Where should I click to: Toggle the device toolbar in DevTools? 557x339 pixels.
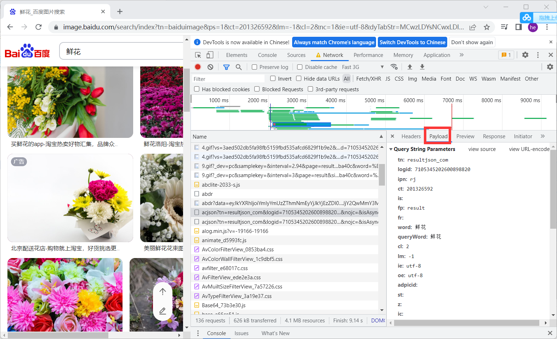coord(210,55)
